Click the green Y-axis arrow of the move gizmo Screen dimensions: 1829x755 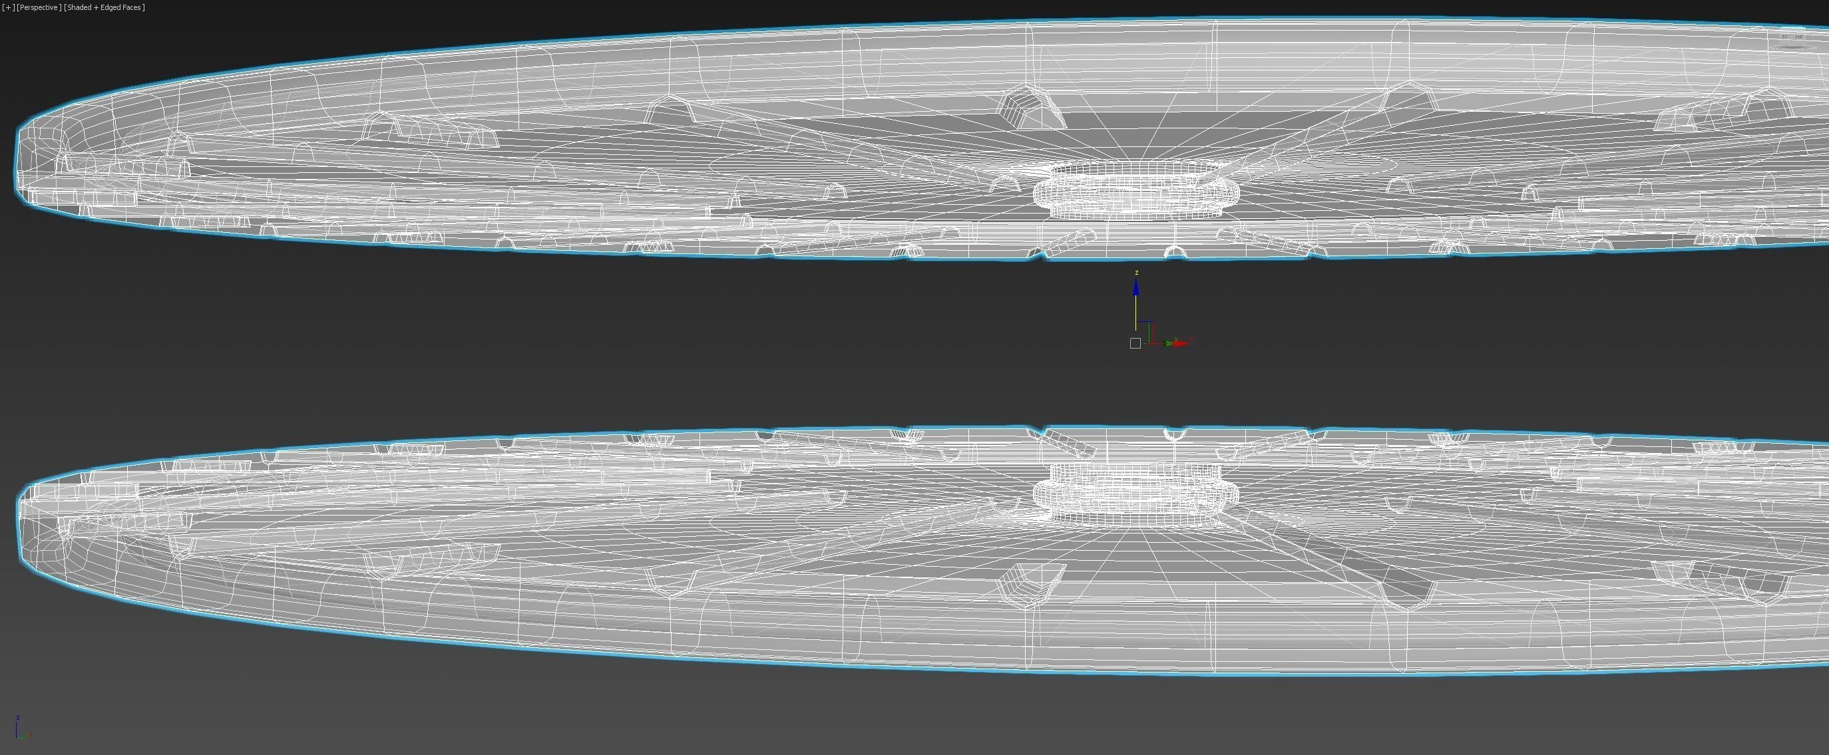pyautogui.click(x=1169, y=344)
